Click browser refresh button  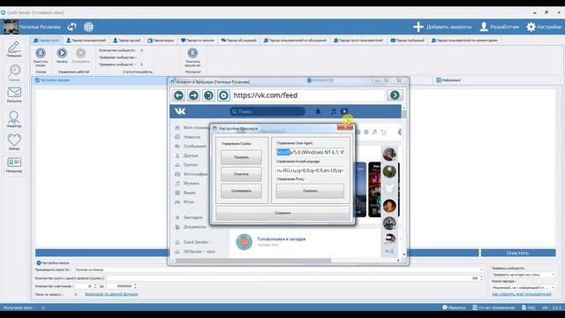click(x=208, y=95)
